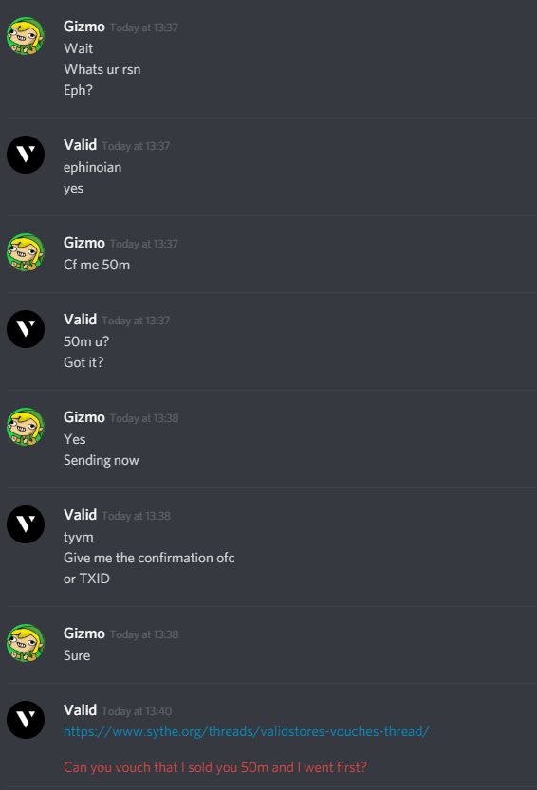Open the sythe.org validstores vouches thread link
The image size is (537, 790).
pos(247,731)
